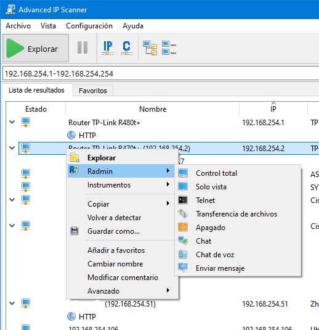Choose Guardar como... from context menu
The width and height of the screenshot is (319, 330).
click(x=121, y=231)
